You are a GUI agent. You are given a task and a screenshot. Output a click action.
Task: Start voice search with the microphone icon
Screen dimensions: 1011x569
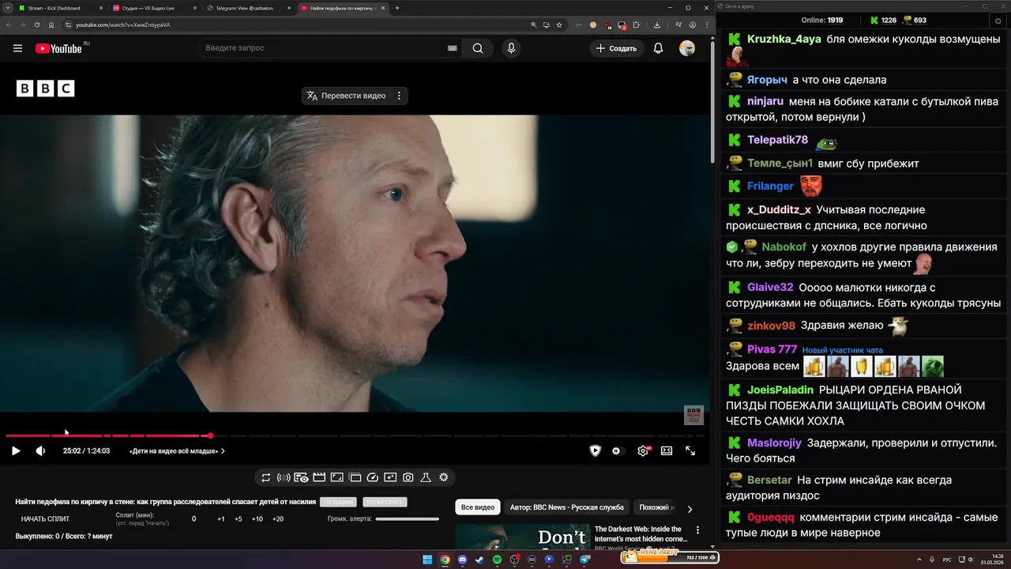[511, 48]
